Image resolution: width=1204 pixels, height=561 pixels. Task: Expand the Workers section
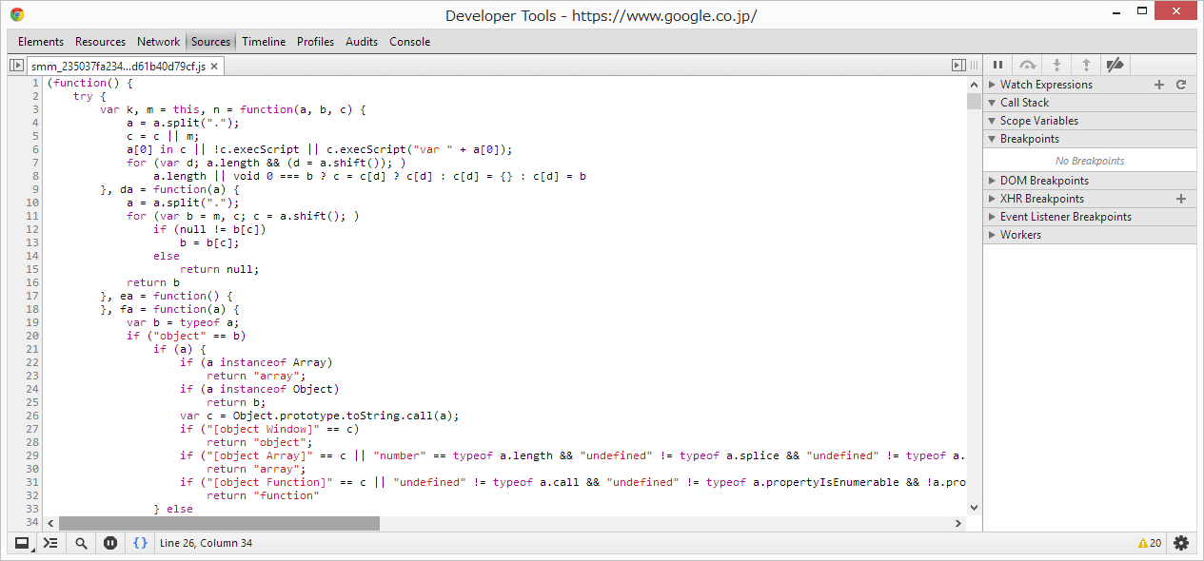pos(1090,235)
